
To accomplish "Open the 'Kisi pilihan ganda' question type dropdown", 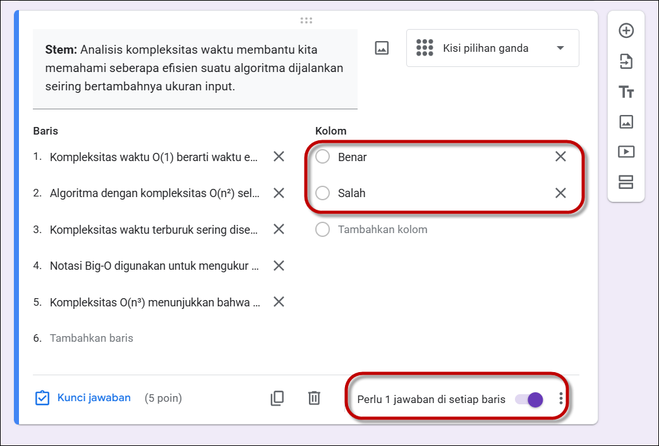I will point(492,47).
